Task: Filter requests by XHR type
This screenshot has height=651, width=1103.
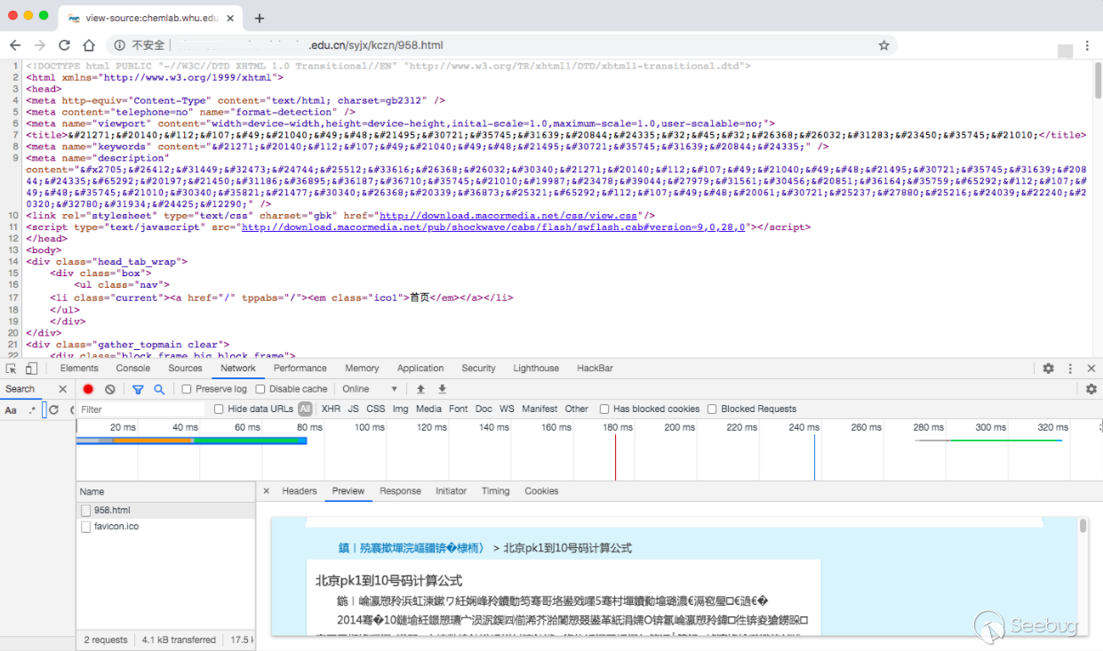Action: click(x=331, y=409)
